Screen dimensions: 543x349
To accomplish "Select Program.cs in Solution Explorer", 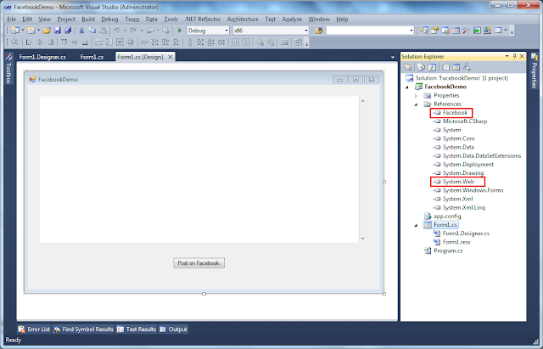I will [x=444, y=250].
